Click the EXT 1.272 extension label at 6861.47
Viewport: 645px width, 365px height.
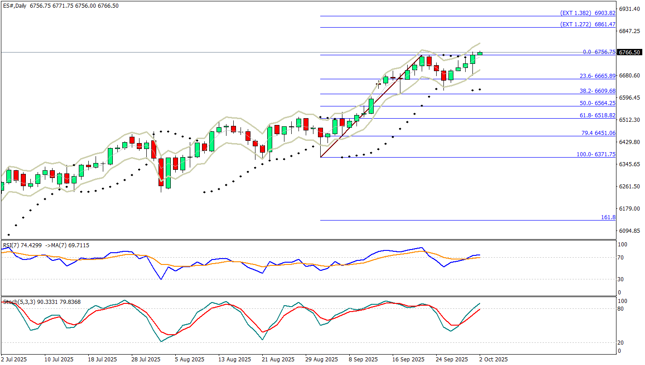point(587,24)
